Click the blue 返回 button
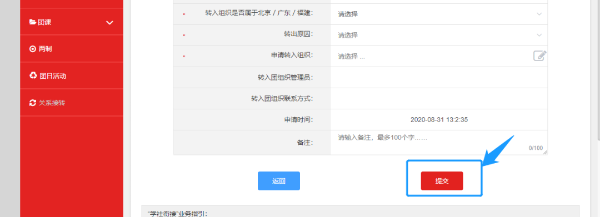 point(278,181)
